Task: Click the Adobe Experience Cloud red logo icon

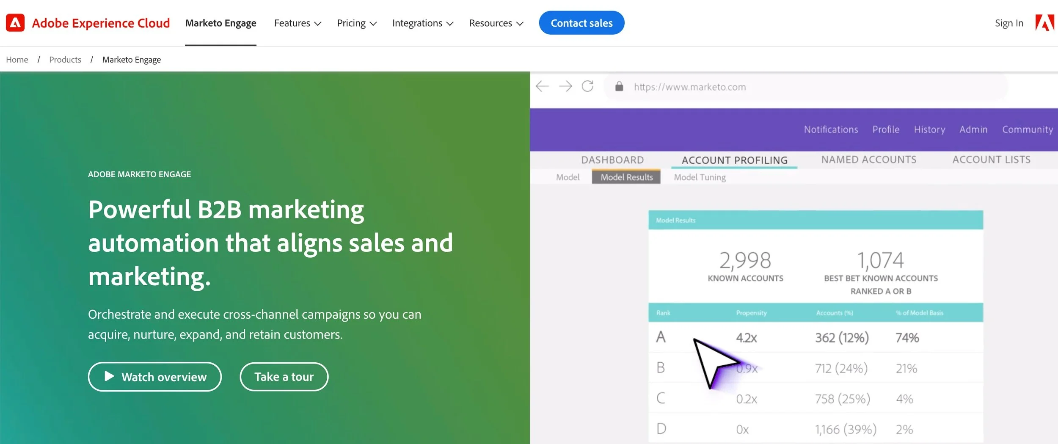Action: pos(15,23)
